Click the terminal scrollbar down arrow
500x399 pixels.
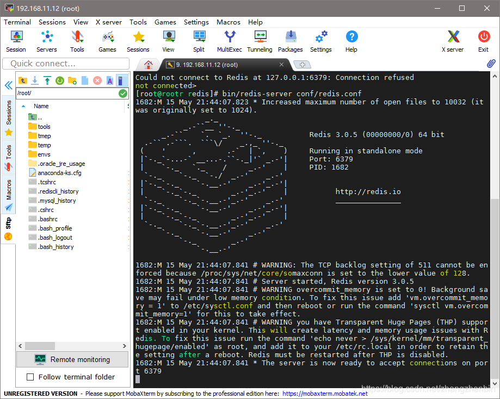tap(495, 384)
